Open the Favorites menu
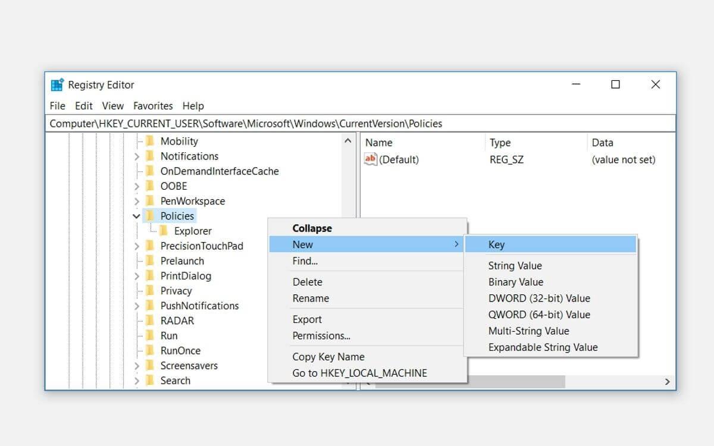This screenshot has width=714, height=446. 153,106
